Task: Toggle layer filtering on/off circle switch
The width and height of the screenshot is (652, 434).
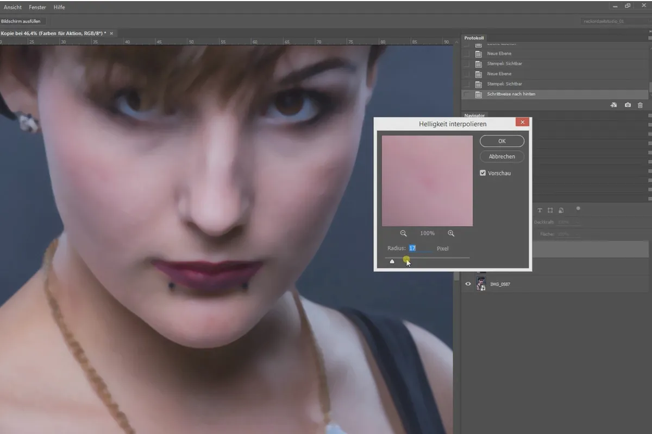Action: [x=578, y=208]
